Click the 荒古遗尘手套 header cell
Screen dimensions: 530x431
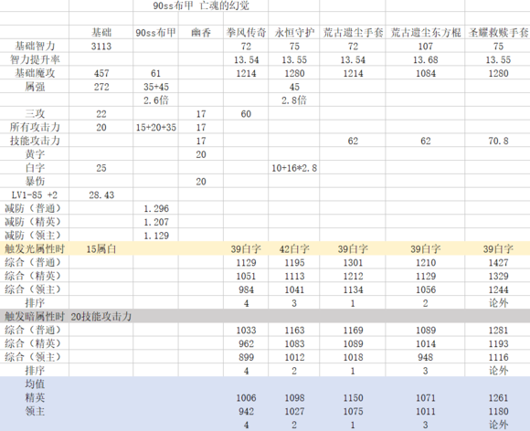click(x=353, y=33)
